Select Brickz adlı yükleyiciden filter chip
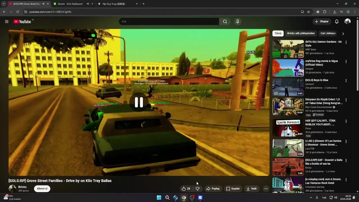Image resolution: width=359 pixels, height=202 pixels. click(301, 33)
